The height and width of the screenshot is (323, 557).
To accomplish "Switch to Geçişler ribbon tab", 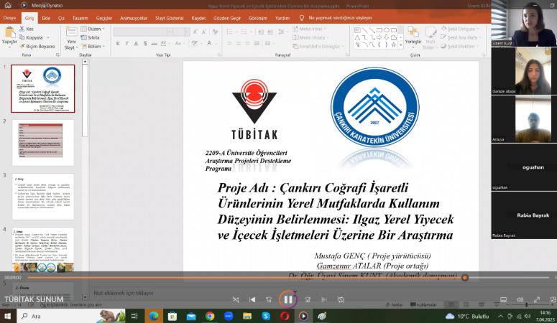I will 103,18.
